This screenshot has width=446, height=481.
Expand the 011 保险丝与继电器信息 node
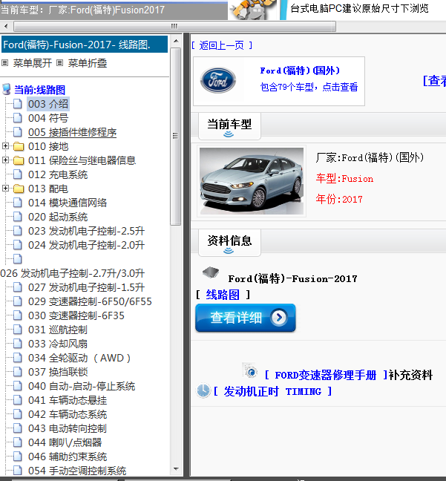click(x=5, y=160)
